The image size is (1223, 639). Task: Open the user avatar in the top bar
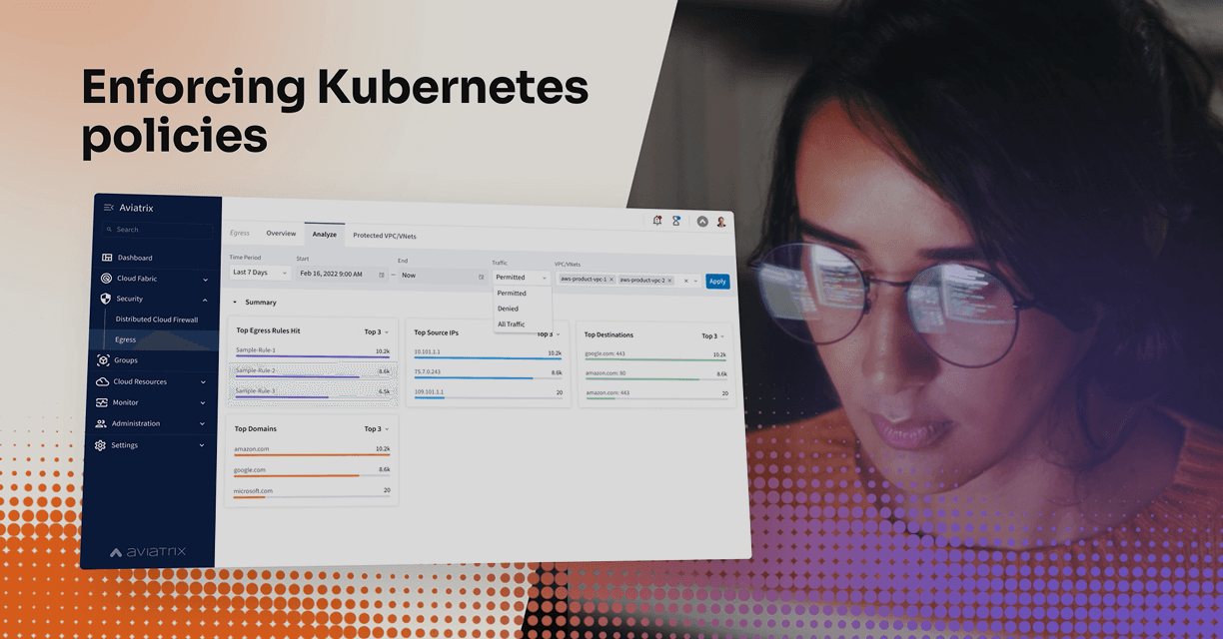[x=721, y=222]
